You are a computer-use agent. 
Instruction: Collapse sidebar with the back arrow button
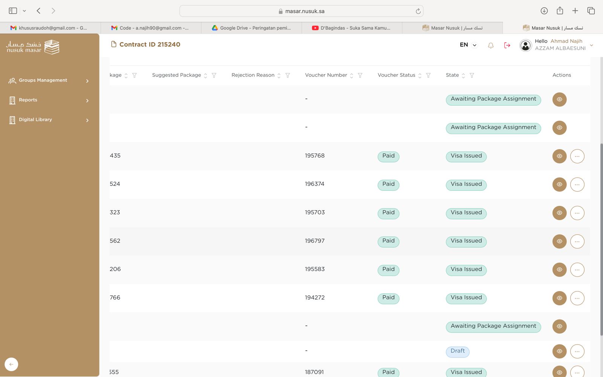[11, 364]
